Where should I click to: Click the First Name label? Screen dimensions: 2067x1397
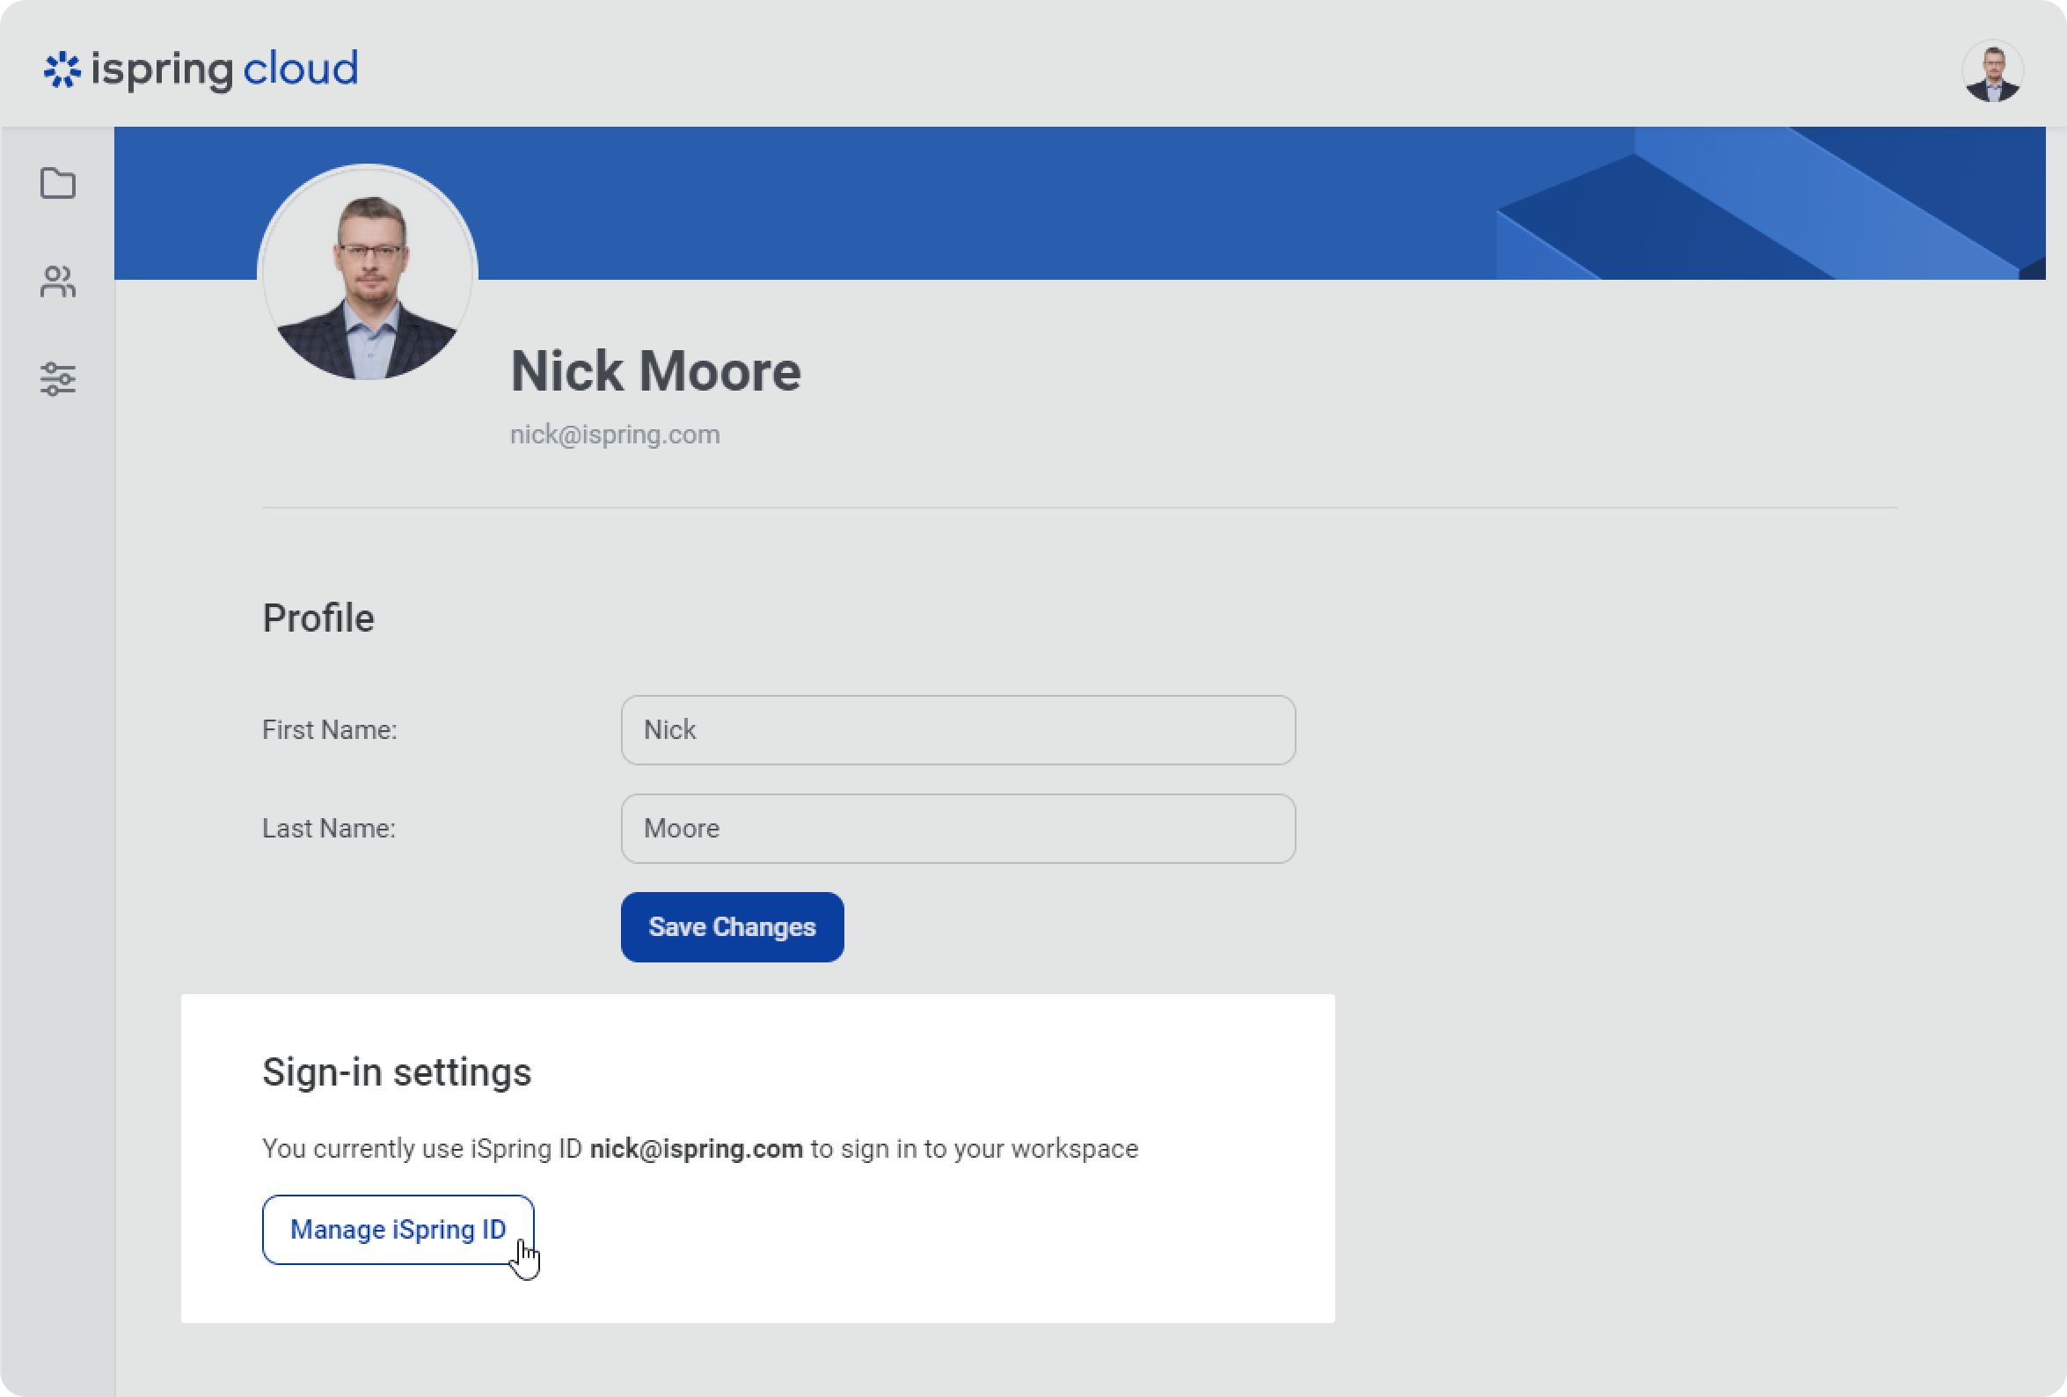coord(329,729)
